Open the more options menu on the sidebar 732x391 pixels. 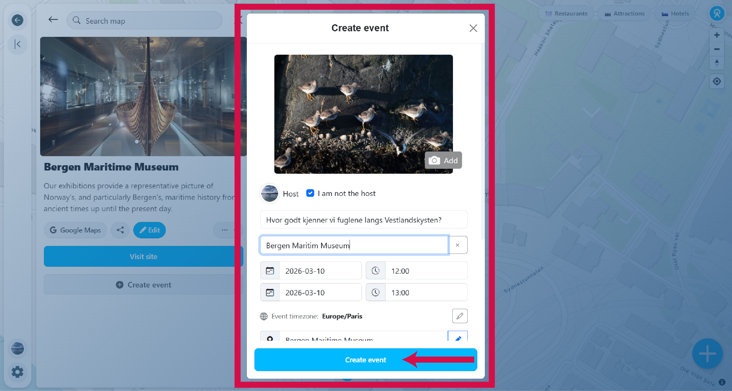pos(225,230)
